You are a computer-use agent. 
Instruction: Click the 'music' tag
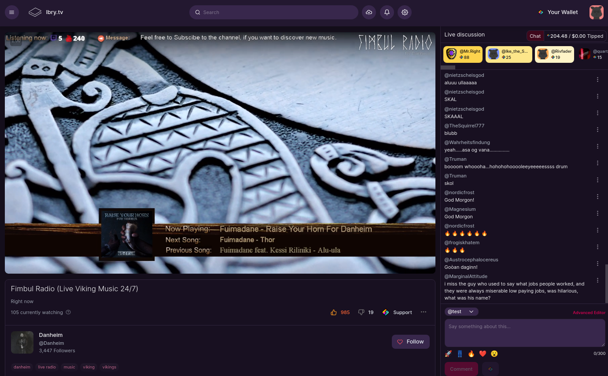(70, 367)
